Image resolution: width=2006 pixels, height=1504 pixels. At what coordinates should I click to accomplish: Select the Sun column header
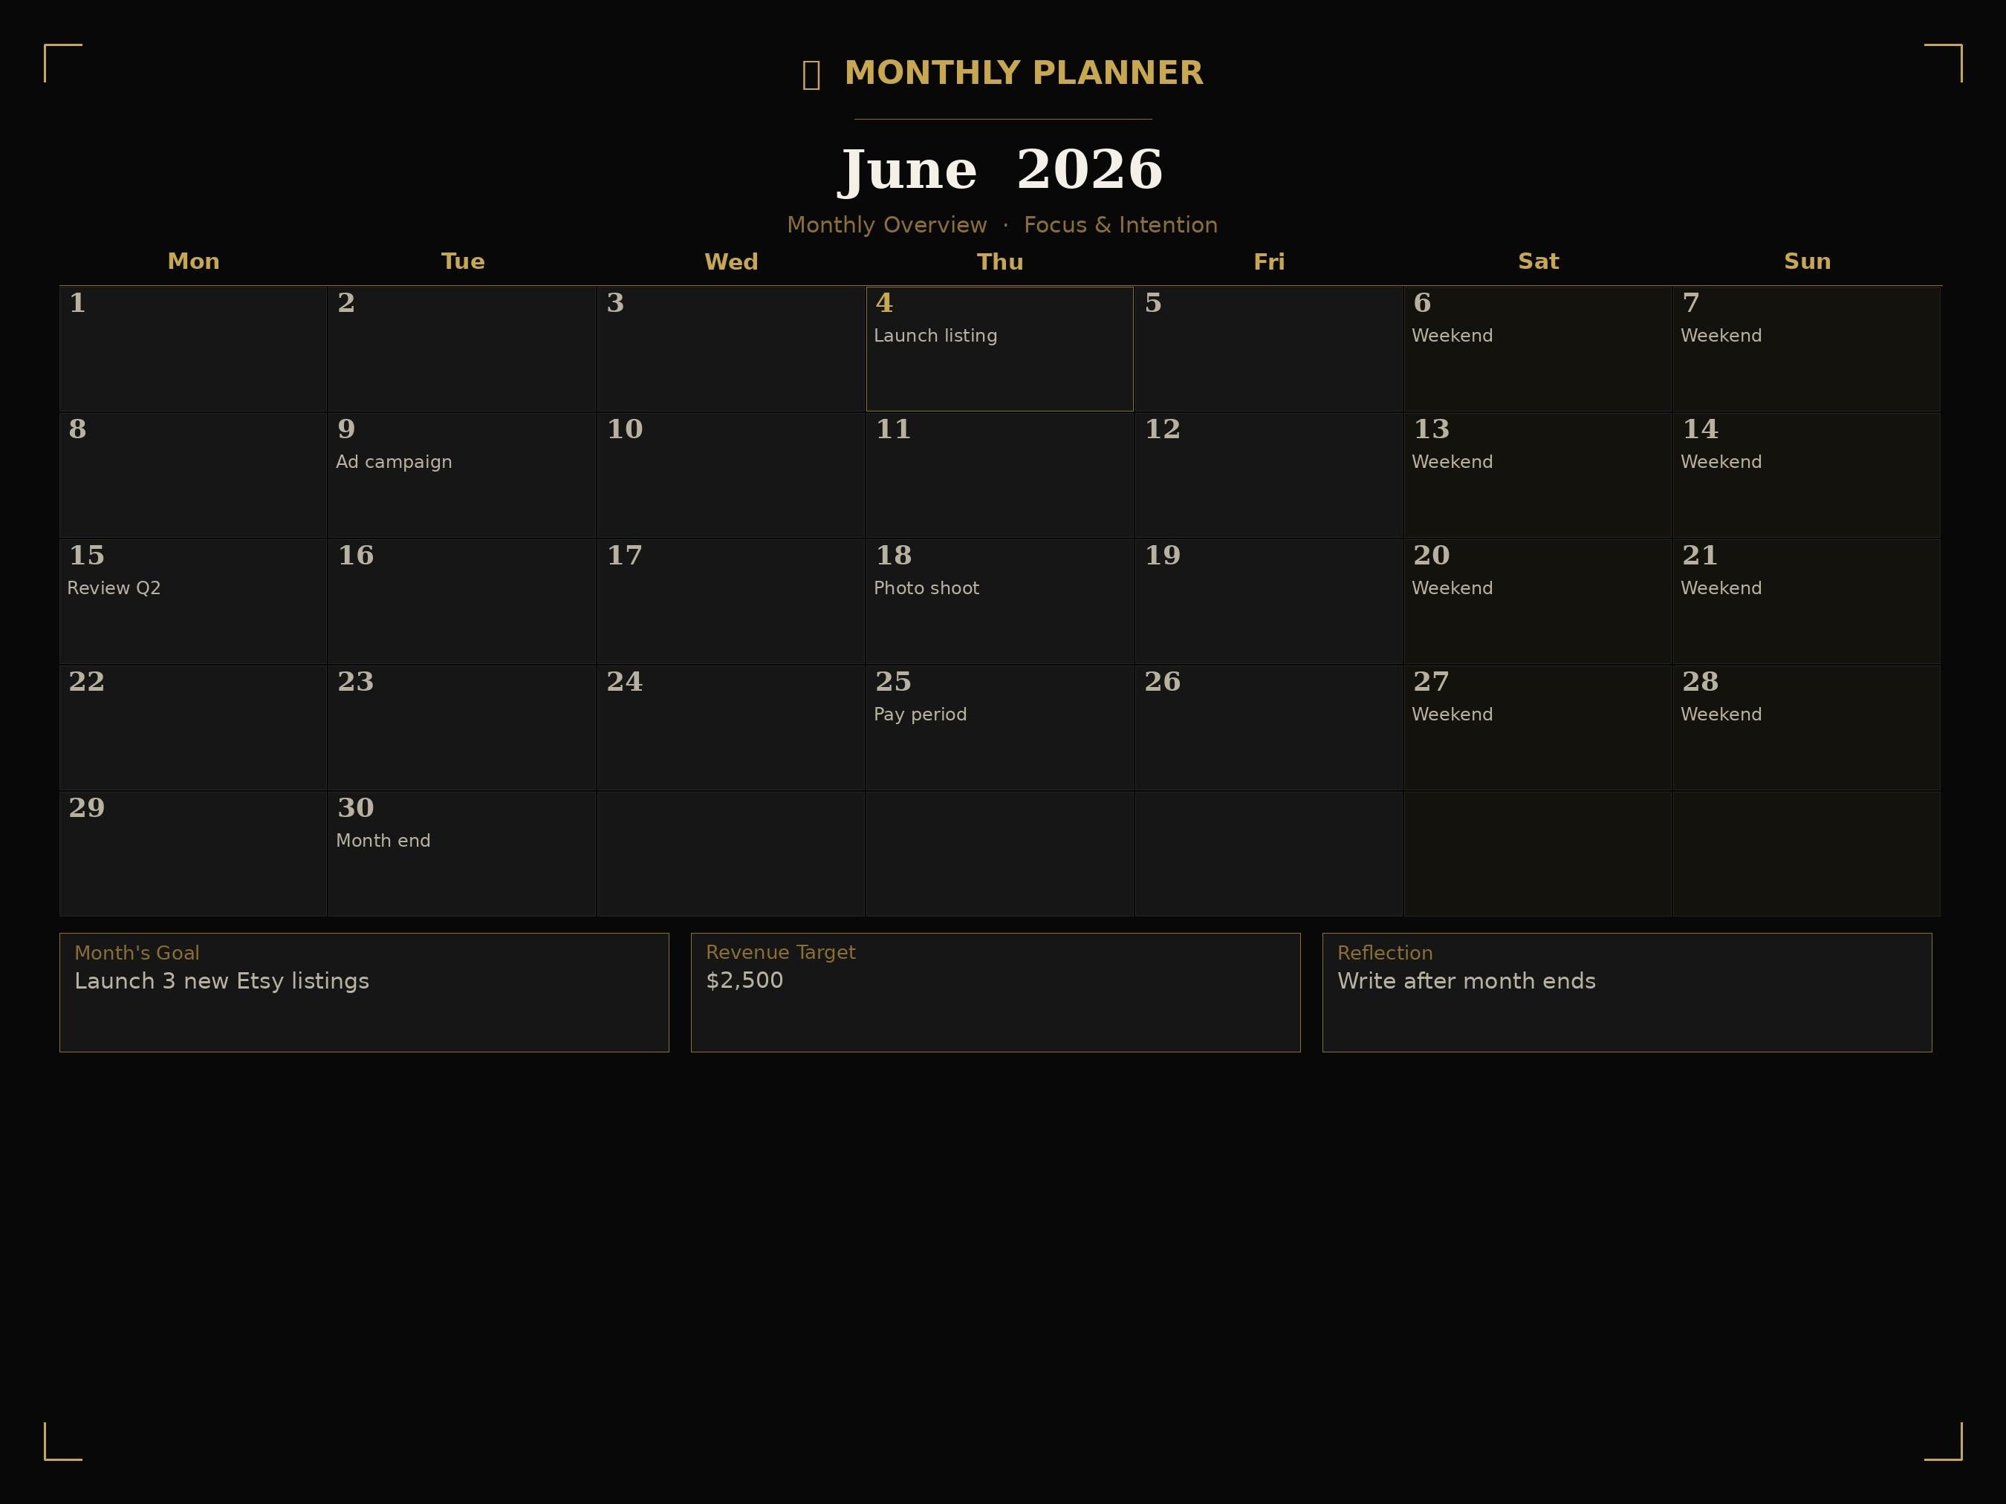(x=1808, y=262)
